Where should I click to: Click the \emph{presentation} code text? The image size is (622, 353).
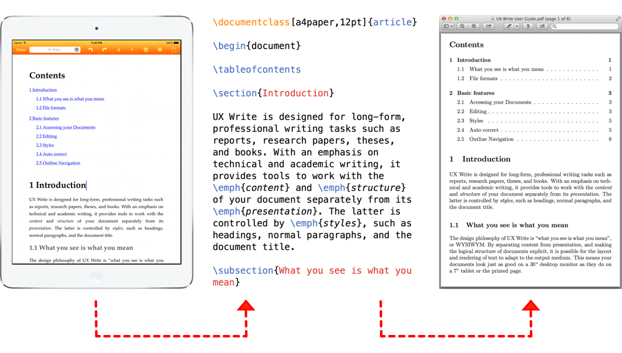pyautogui.click(x=265, y=211)
